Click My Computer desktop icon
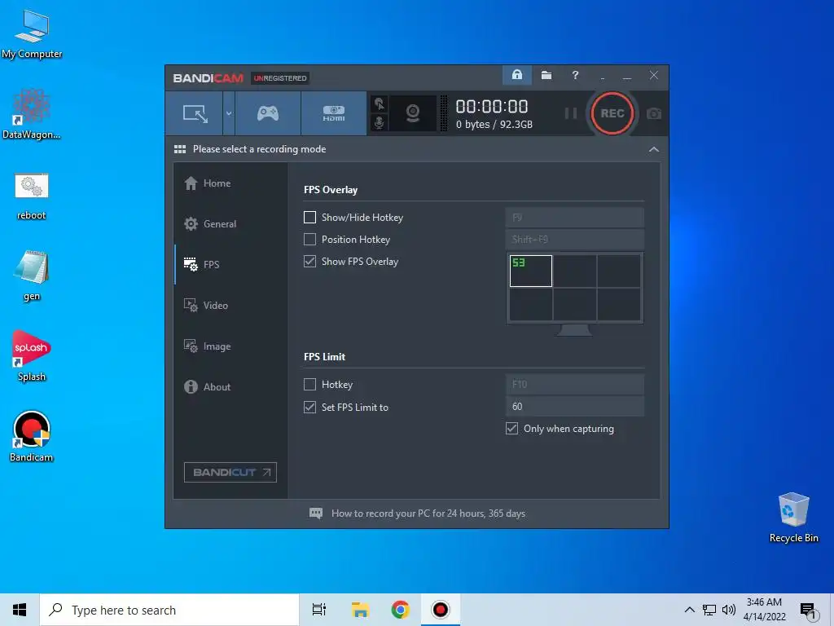 pos(32,34)
